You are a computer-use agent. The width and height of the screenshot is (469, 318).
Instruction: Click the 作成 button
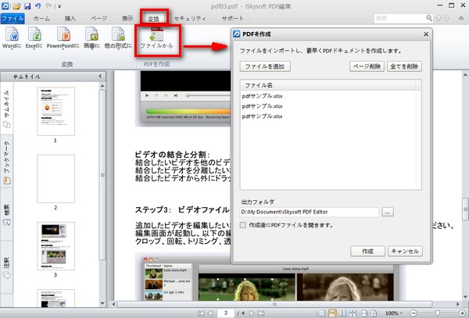pos(367,251)
